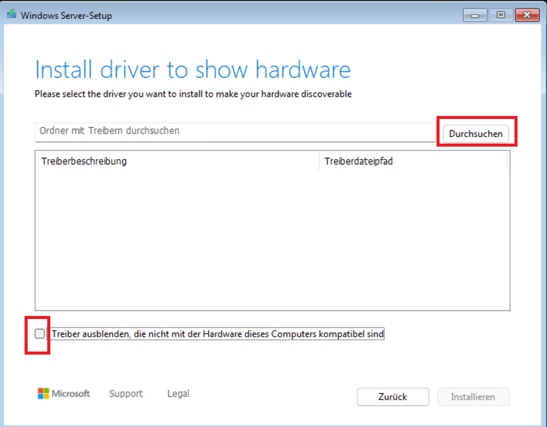Enable the hide incompatible drivers checkbox
This screenshot has height=427, width=547.
[40, 334]
